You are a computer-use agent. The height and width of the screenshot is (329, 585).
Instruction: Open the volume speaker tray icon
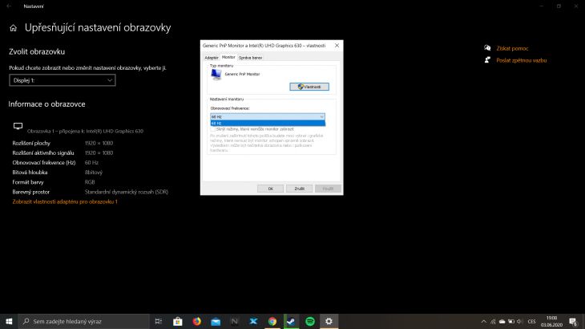coord(519,321)
